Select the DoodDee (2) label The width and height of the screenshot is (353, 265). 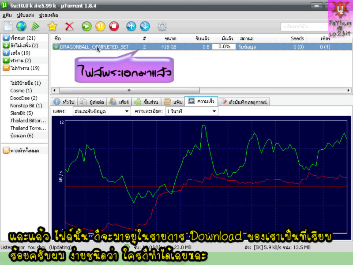click(24, 98)
